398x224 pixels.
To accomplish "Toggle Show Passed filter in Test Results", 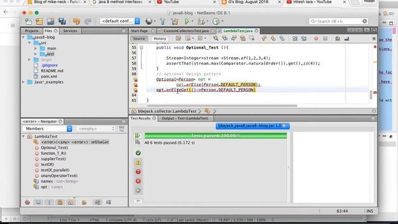I will coord(138,153).
